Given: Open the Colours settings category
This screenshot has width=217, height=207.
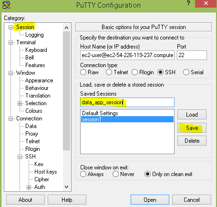Looking at the screenshot, I should [34, 111].
